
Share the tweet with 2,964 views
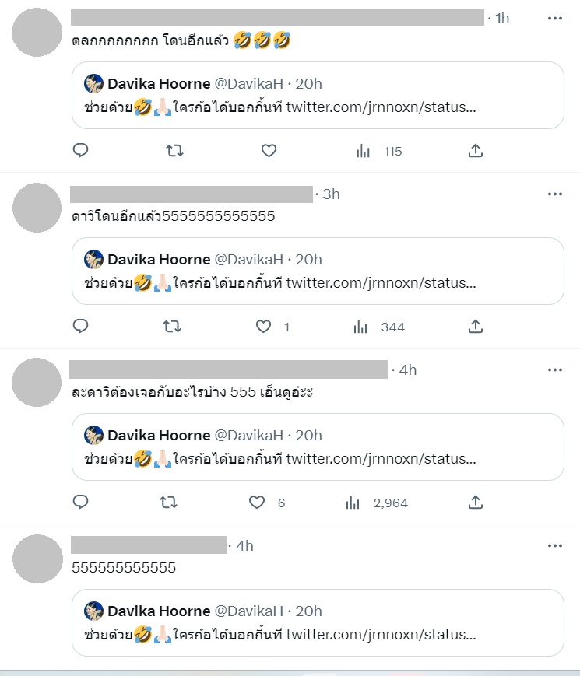coord(476,503)
